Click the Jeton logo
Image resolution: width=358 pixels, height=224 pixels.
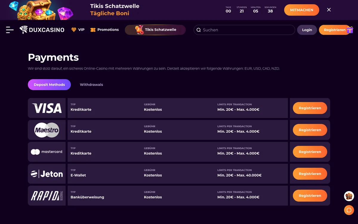click(x=47, y=174)
